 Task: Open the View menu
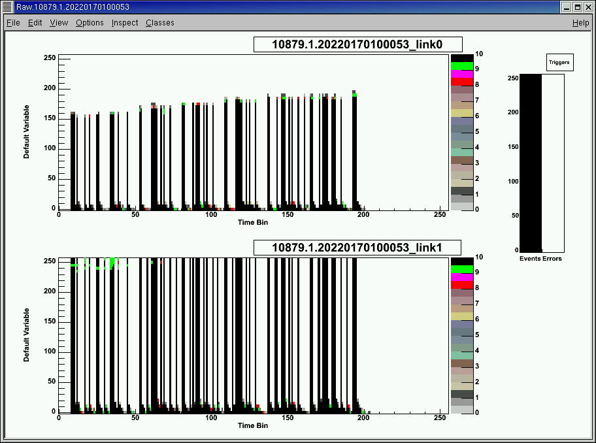[58, 22]
